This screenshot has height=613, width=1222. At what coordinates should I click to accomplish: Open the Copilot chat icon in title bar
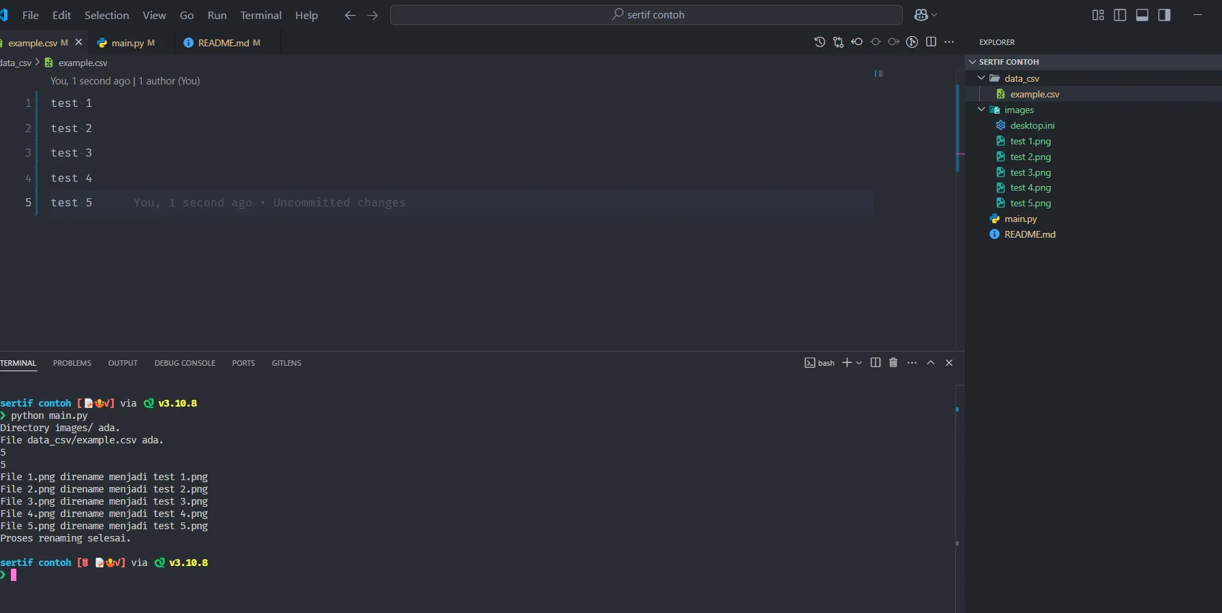click(x=921, y=15)
